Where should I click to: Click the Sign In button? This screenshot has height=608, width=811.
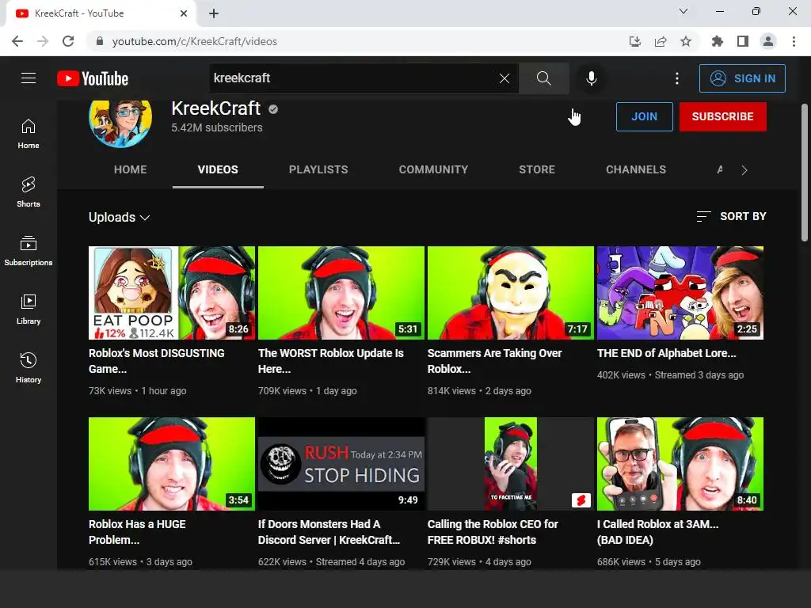click(x=742, y=78)
